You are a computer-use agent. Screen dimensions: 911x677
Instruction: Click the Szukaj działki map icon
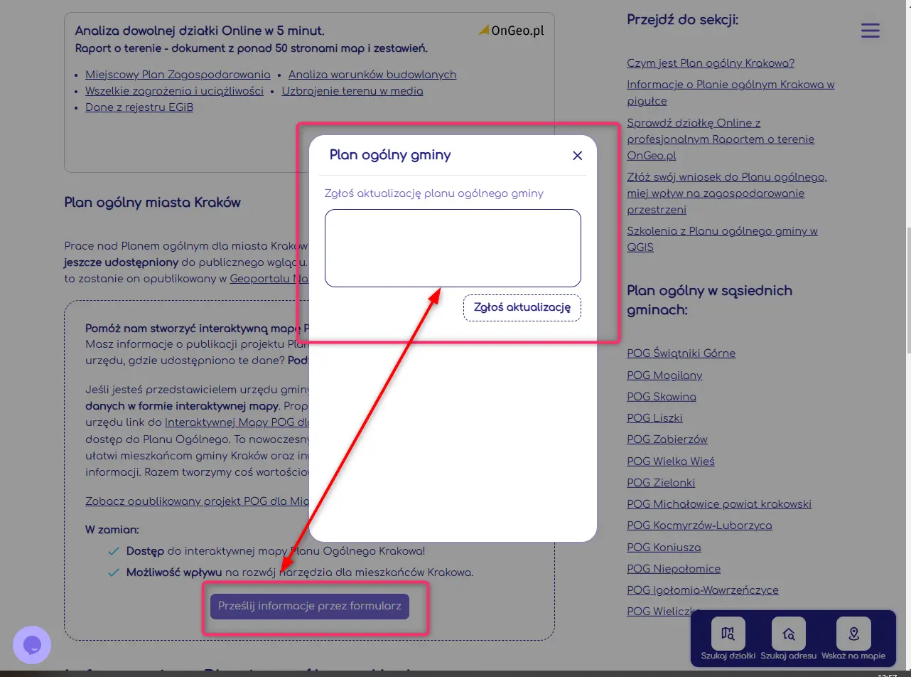pos(728,634)
